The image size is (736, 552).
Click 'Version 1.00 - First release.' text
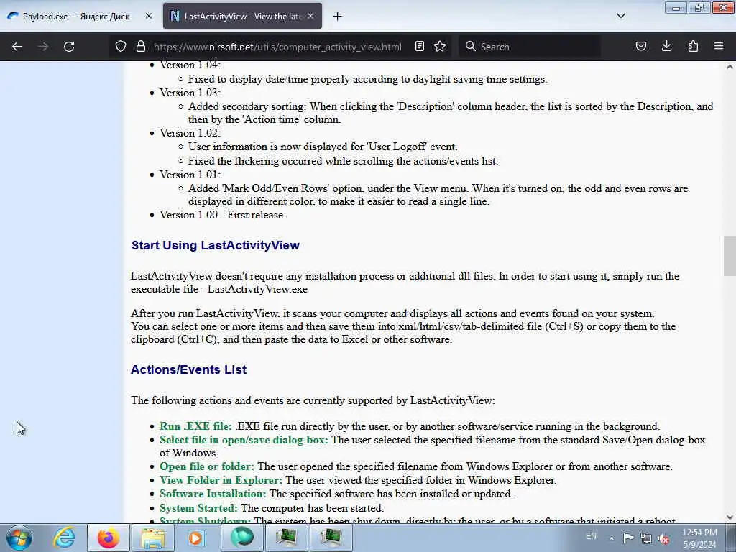point(223,215)
